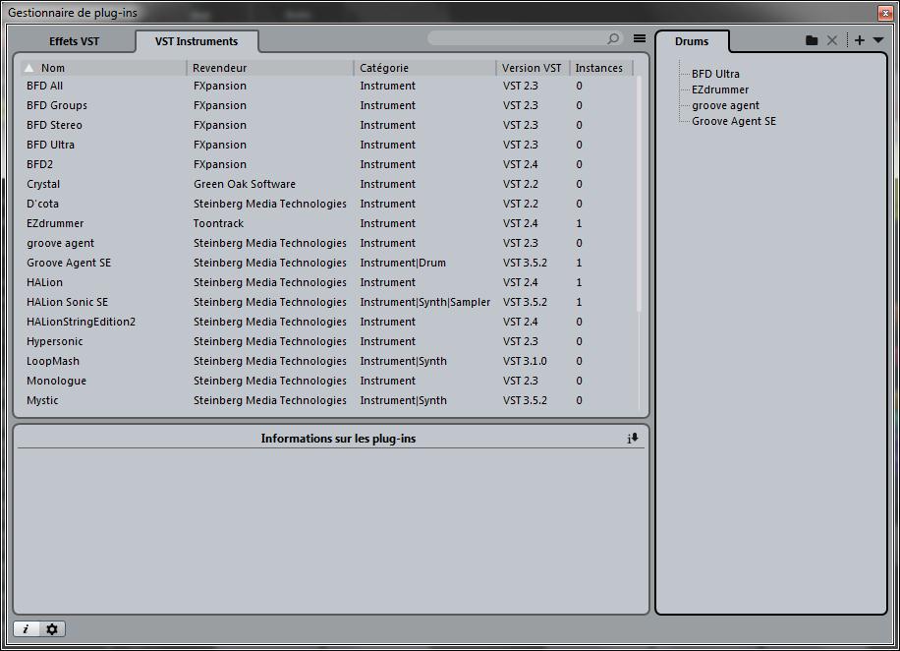Click the remove X icon in Drums

point(831,40)
